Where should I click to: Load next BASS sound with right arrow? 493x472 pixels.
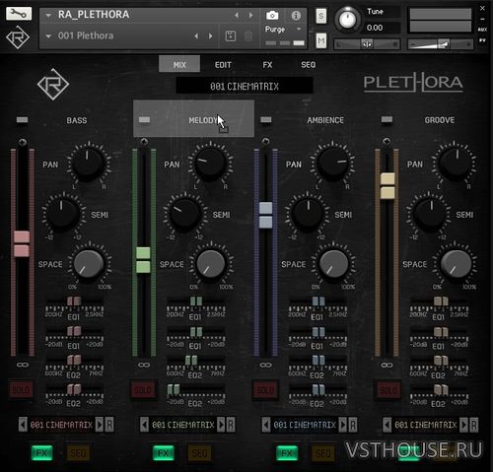[100, 425]
